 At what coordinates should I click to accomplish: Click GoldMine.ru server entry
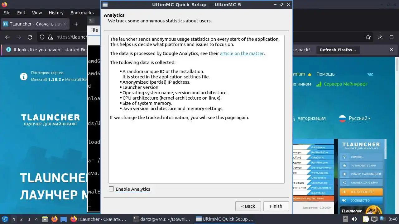318,147
